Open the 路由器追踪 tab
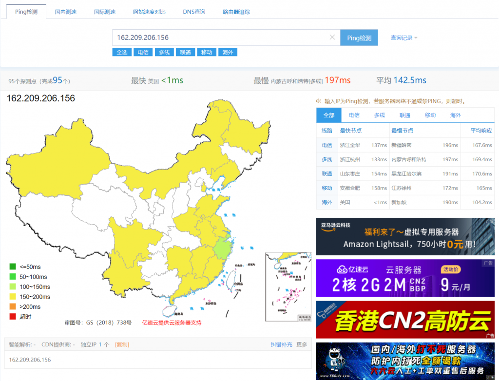The image size is (499, 381). tap(236, 12)
